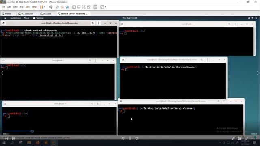The image size is (260, 146).
Task: Open the Tabs menu
Action: (x=28, y=7)
